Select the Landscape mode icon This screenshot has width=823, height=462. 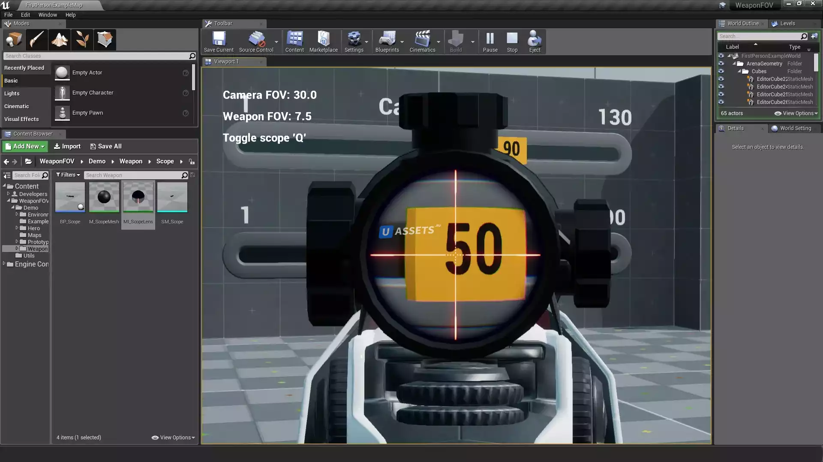[60, 40]
